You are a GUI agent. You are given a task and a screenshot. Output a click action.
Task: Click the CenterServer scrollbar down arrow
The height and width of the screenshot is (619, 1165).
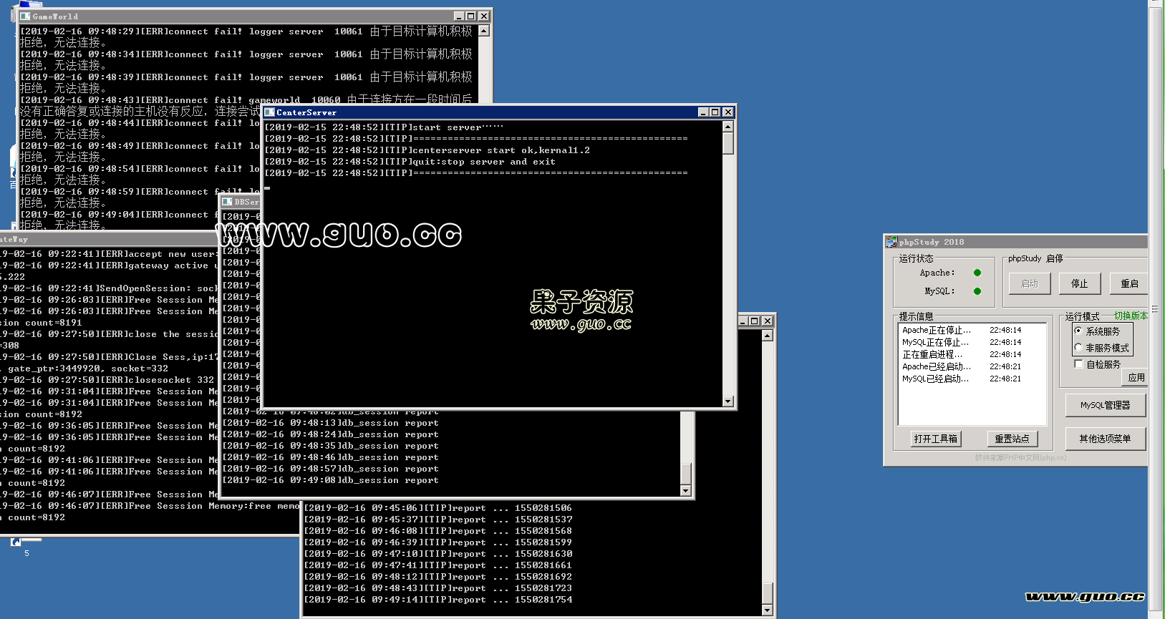[x=728, y=401]
